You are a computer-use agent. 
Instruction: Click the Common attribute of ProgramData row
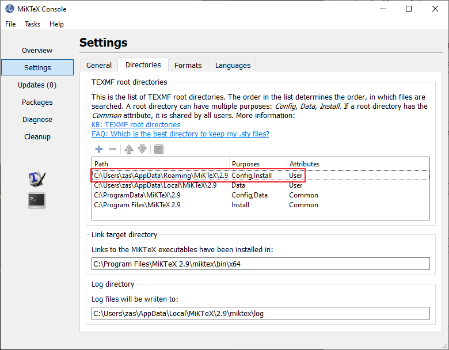click(x=303, y=195)
